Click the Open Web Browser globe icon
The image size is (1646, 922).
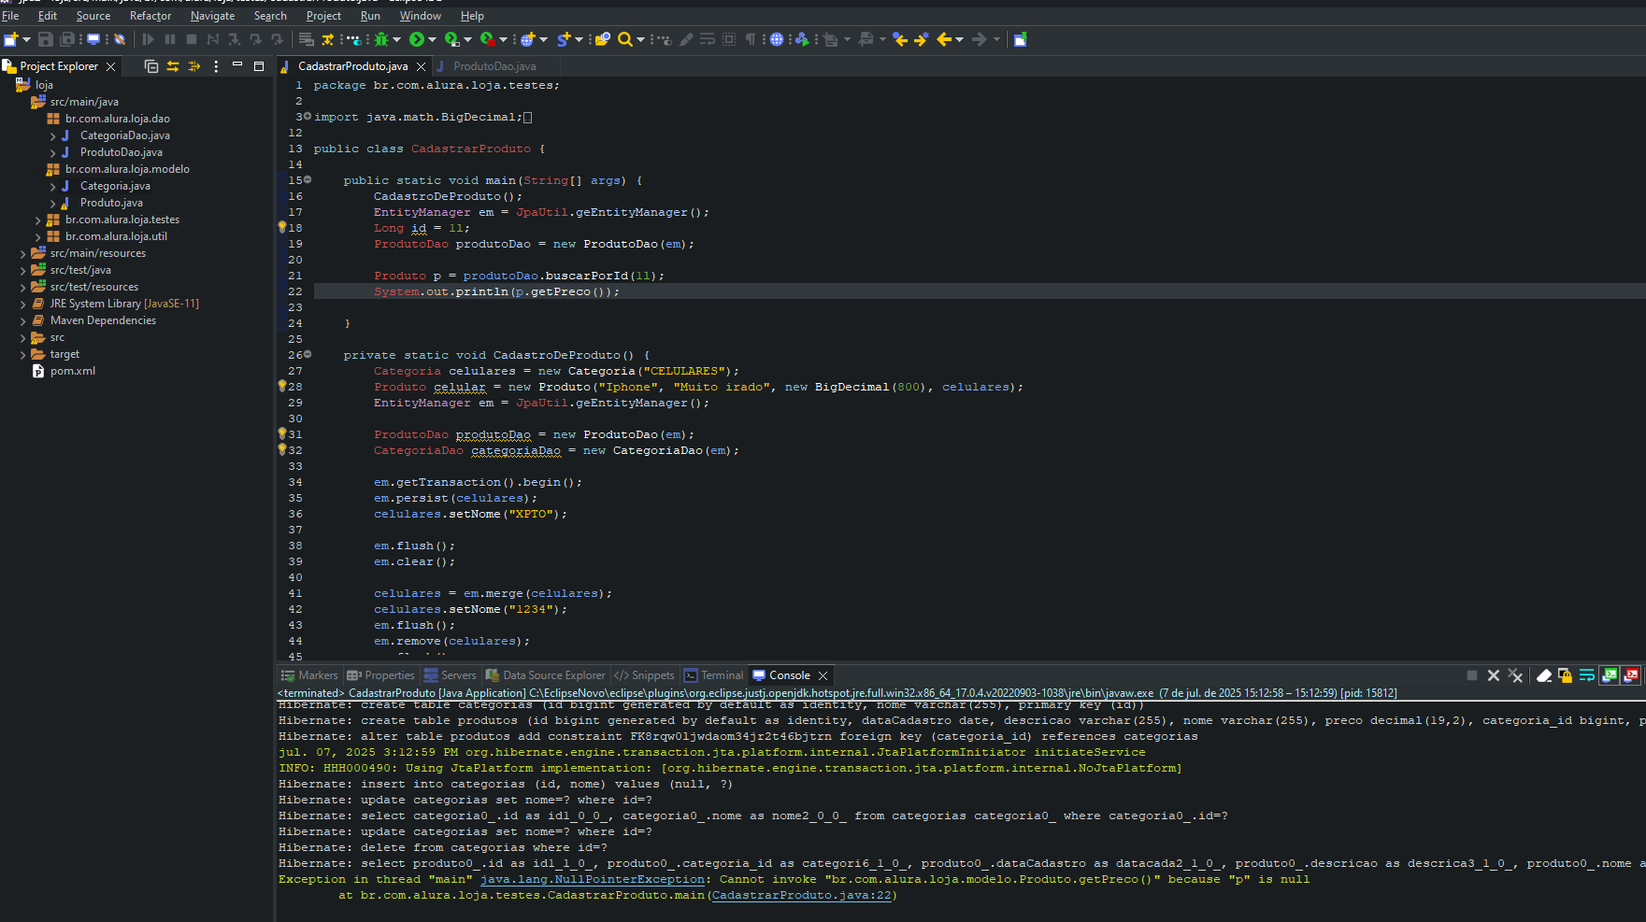click(x=777, y=39)
